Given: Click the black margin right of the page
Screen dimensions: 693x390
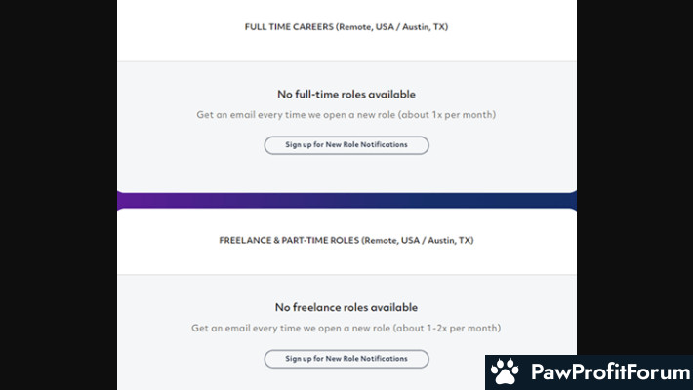Looking at the screenshot, I should (634, 176).
